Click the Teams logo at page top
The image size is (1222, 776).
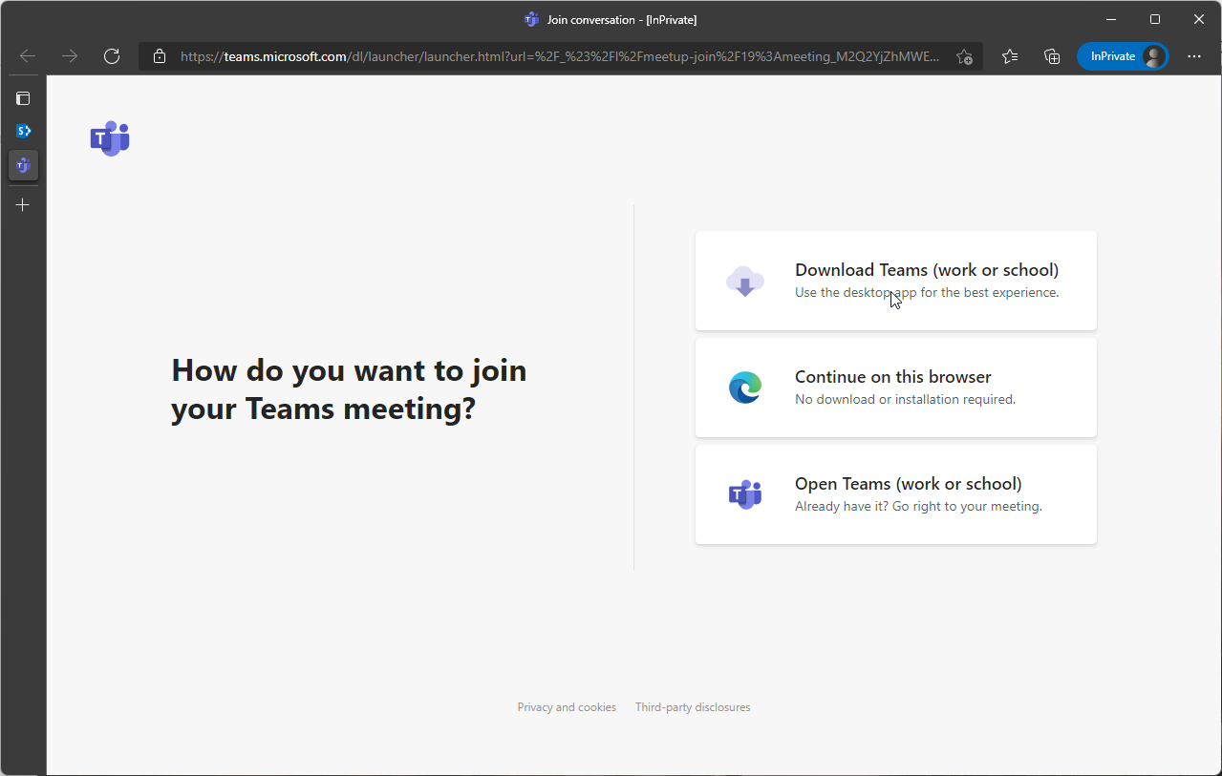coord(110,138)
